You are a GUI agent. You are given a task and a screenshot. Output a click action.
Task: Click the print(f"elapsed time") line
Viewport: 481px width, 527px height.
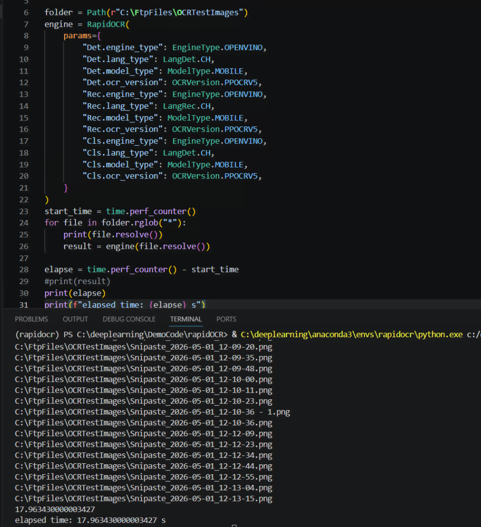(125, 304)
